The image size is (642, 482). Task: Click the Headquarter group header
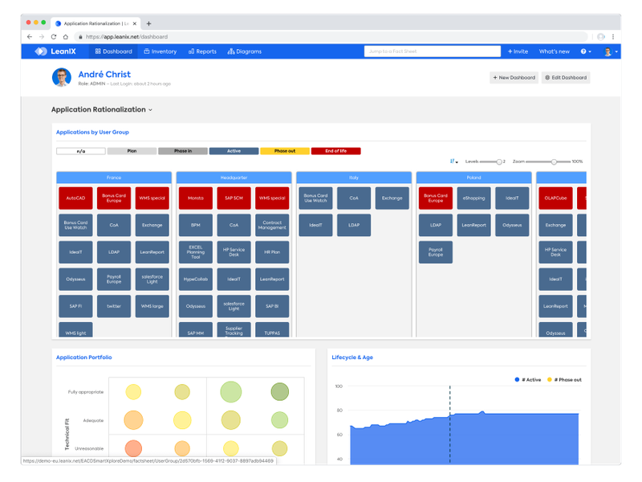[234, 178]
